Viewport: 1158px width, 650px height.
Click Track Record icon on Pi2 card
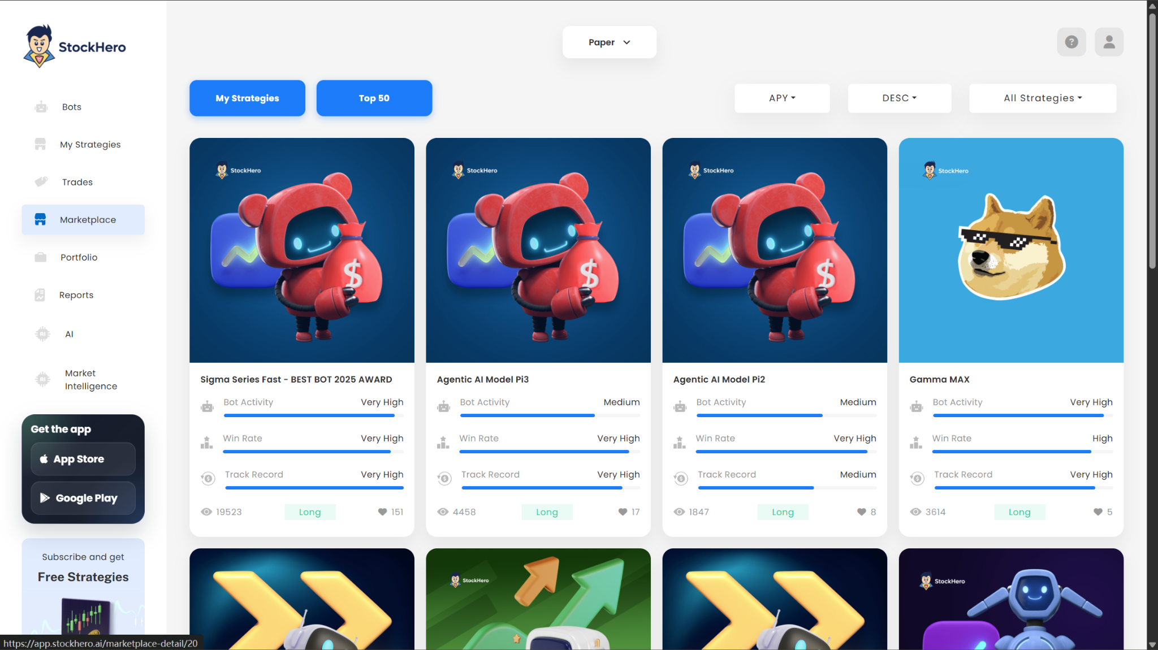point(681,479)
